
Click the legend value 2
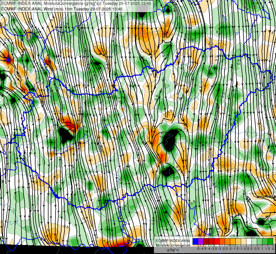273,249
